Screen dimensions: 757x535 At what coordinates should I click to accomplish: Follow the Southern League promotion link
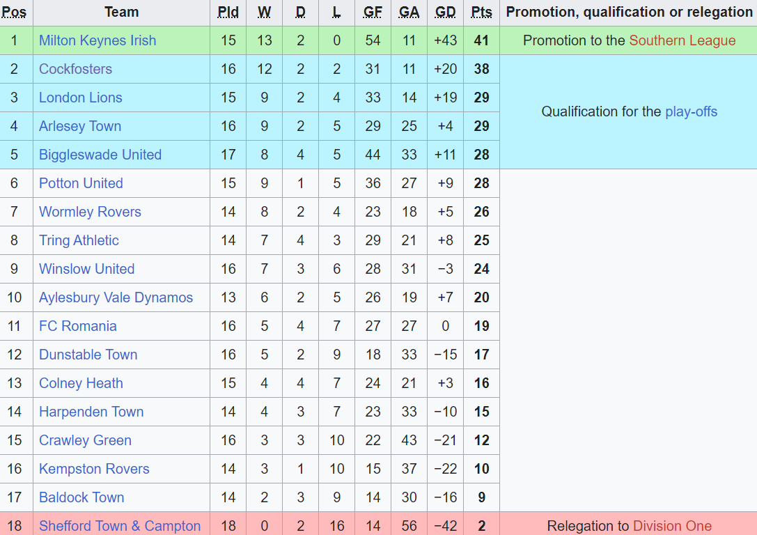682,40
